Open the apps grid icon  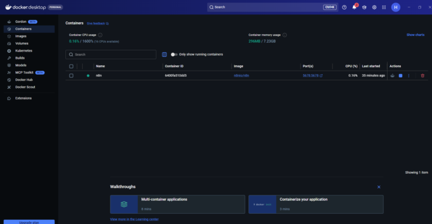pyautogui.click(x=384, y=7)
